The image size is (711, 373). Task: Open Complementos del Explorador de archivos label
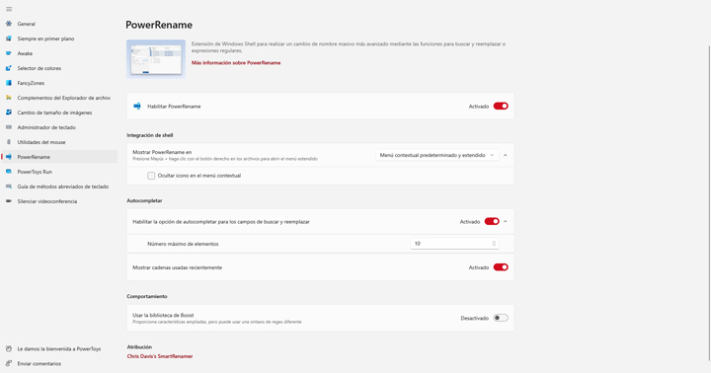pos(63,98)
